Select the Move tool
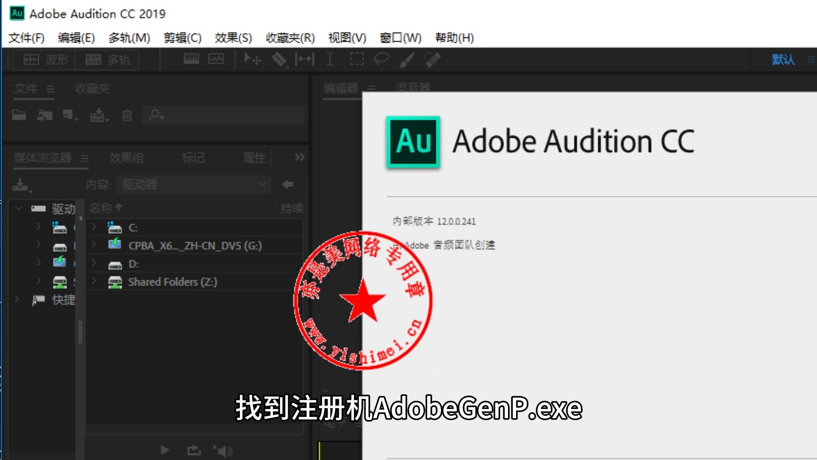817x460 pixels. (252, 59)
